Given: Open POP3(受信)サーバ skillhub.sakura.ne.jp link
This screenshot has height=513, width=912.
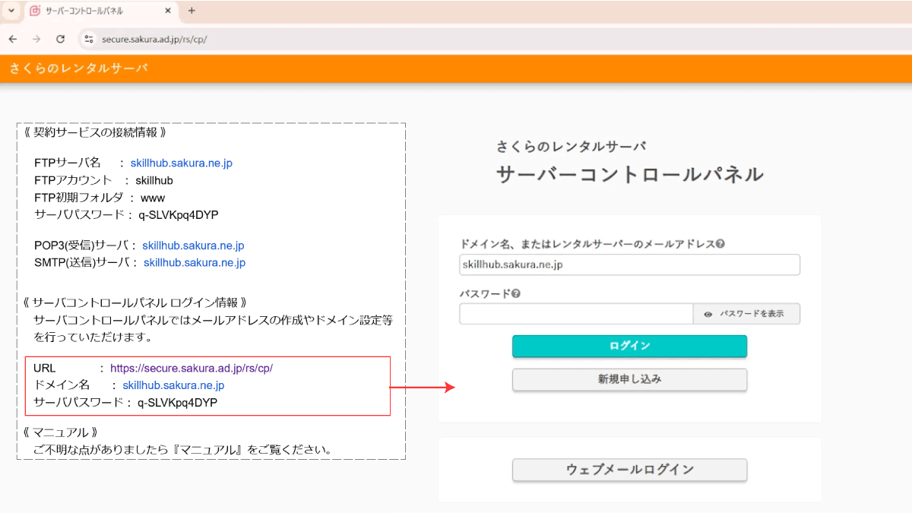Looking at the screenshot, I should (x=193, y=245).
